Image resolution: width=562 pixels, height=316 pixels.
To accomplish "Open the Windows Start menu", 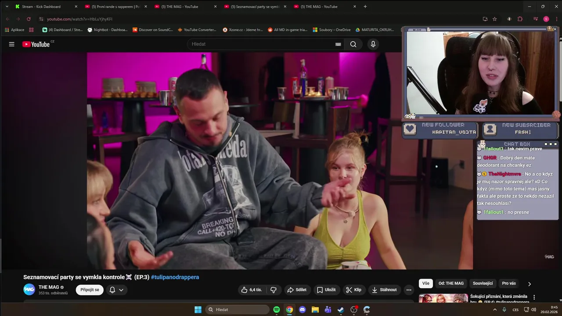I will (x=198, y=309).
